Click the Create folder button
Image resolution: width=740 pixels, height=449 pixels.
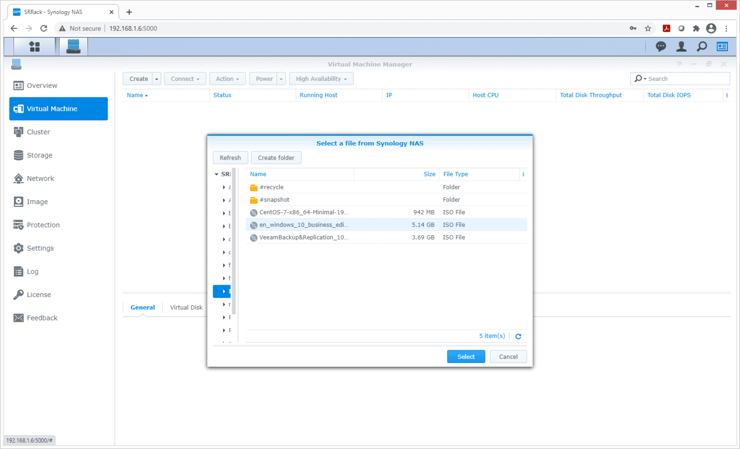pos(276,158)
